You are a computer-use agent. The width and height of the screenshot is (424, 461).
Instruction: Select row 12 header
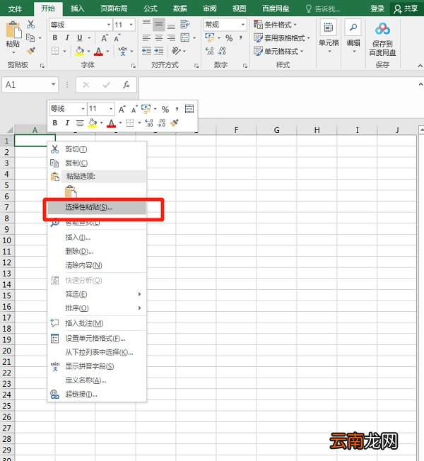click(x=7, y=262)
